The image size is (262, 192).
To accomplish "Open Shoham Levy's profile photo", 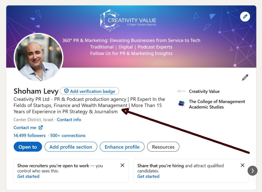I will click(x=39, y=57).
